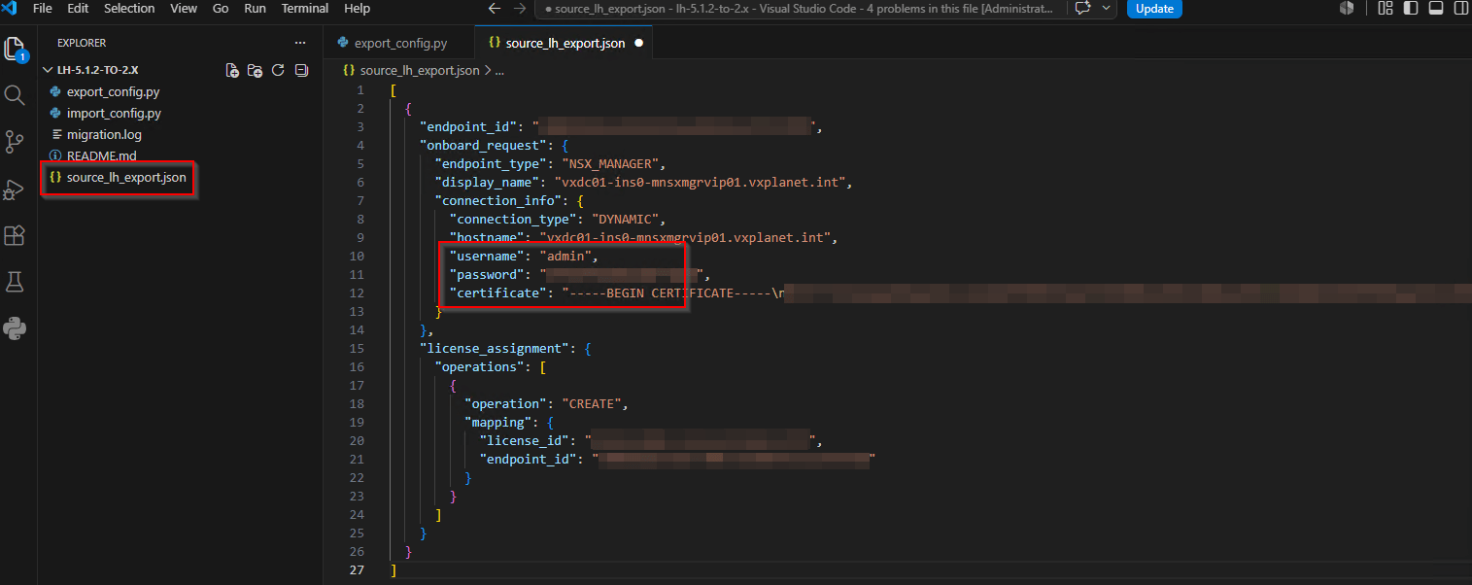Open the Run and Debug view
1472x585 pixels.
[15, 189]
